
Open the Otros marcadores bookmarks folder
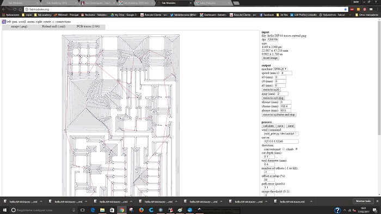[367, 15]
